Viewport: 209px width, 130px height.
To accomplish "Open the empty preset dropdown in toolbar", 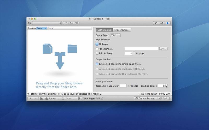I will 47,23.
